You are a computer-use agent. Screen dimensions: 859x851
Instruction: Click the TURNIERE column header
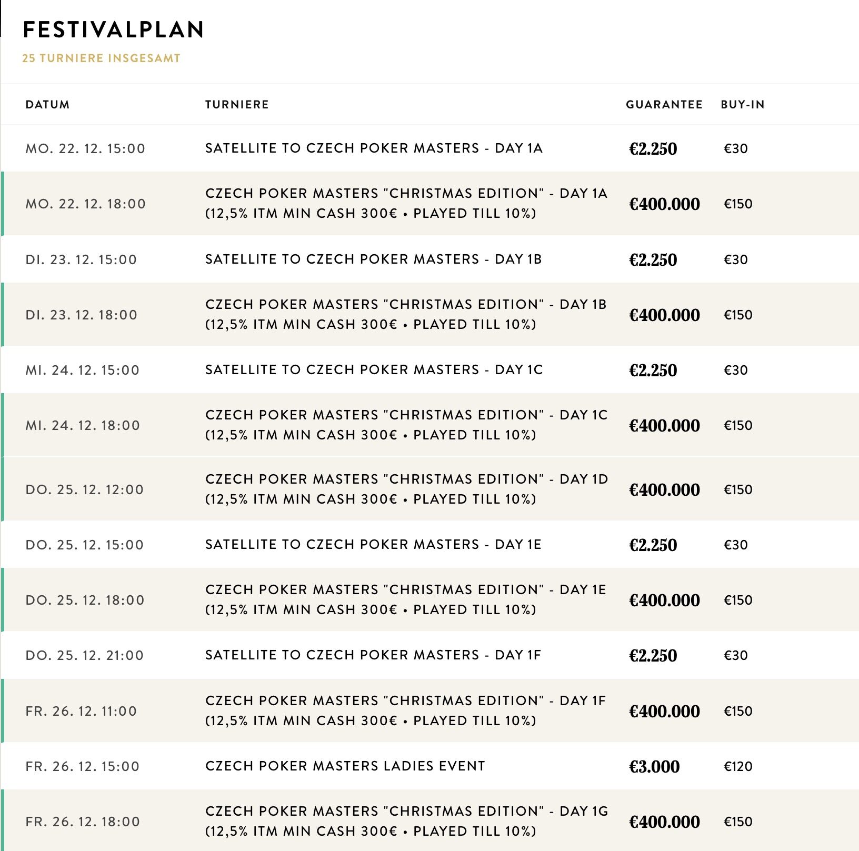[x=237, y=105]
